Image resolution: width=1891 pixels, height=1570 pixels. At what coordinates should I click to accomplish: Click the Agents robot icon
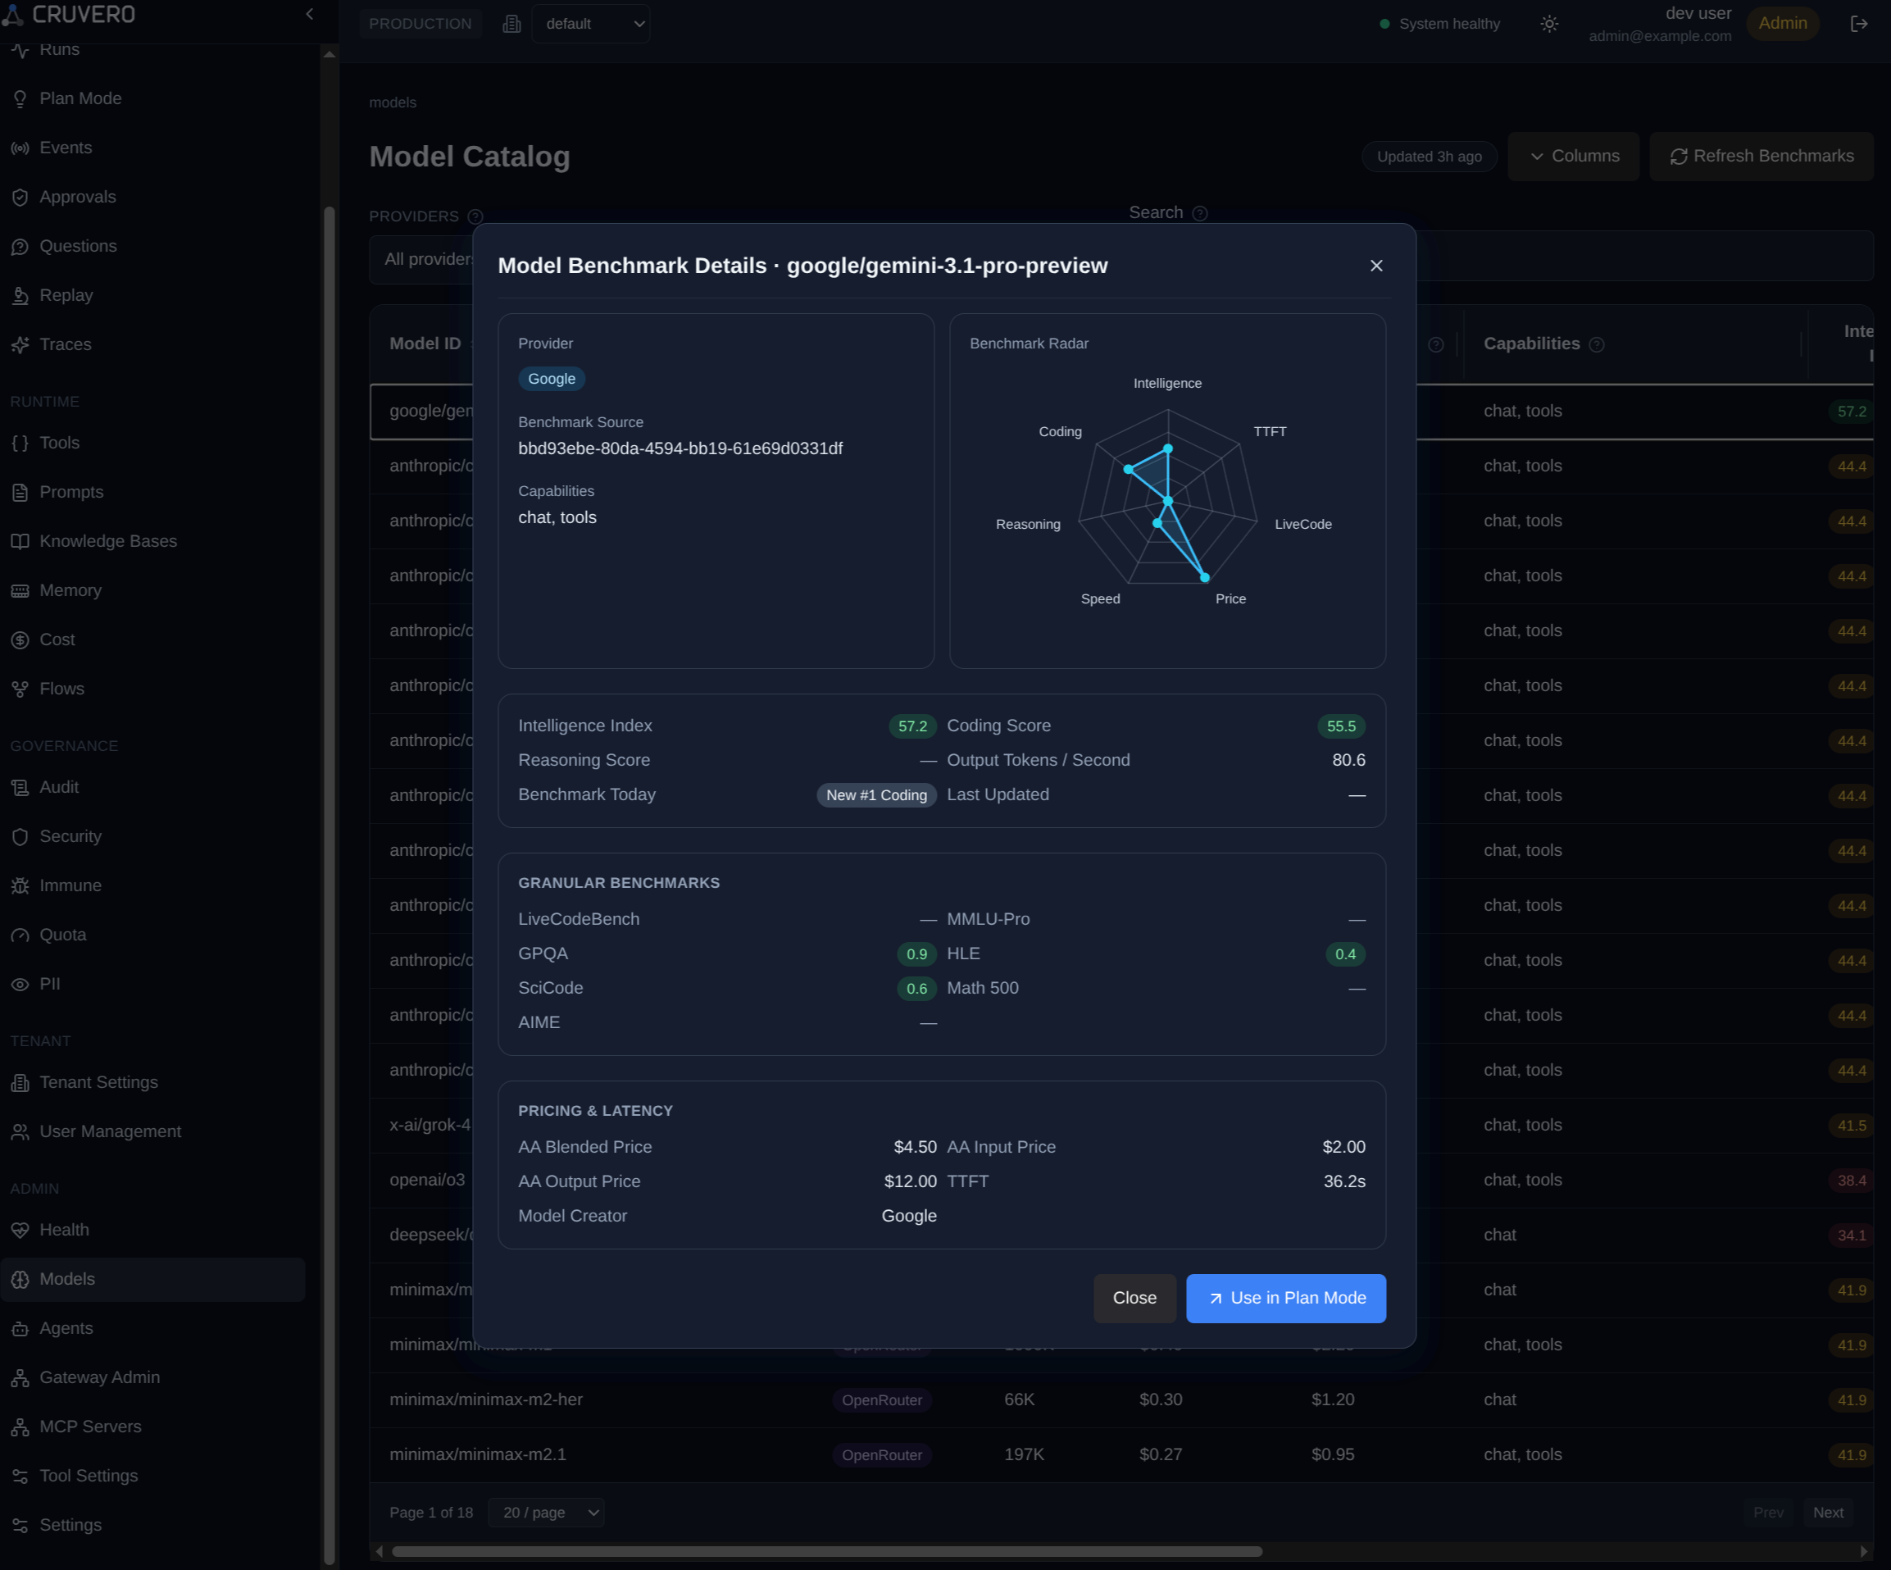pyautogui.click(x=20, y=1329)
